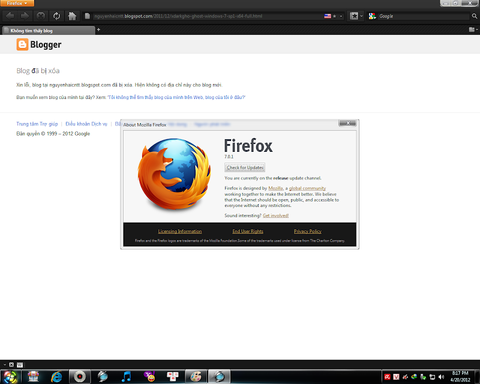480x384 pixels.
Task: Open the disc recorder taskbar app
Action: pos(80,377)
